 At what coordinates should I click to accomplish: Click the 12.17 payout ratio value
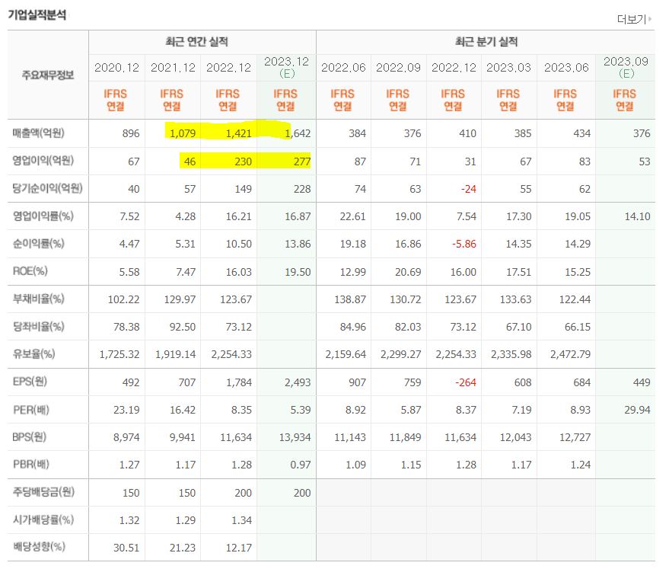click(238, 548)
